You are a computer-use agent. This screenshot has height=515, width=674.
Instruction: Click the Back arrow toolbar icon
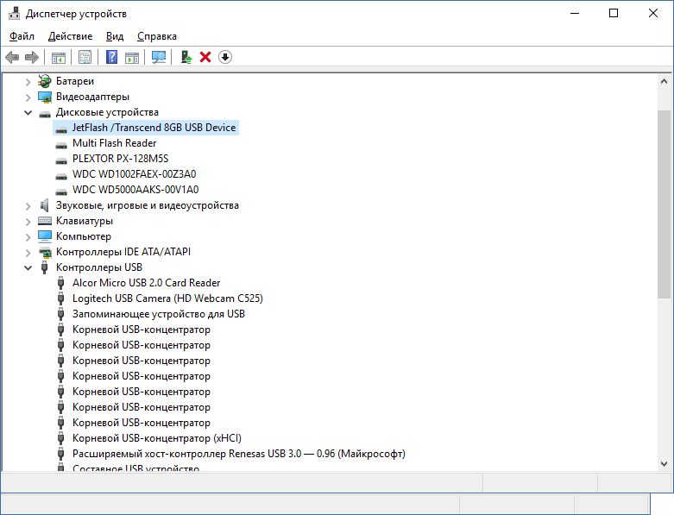pos(12,57)
